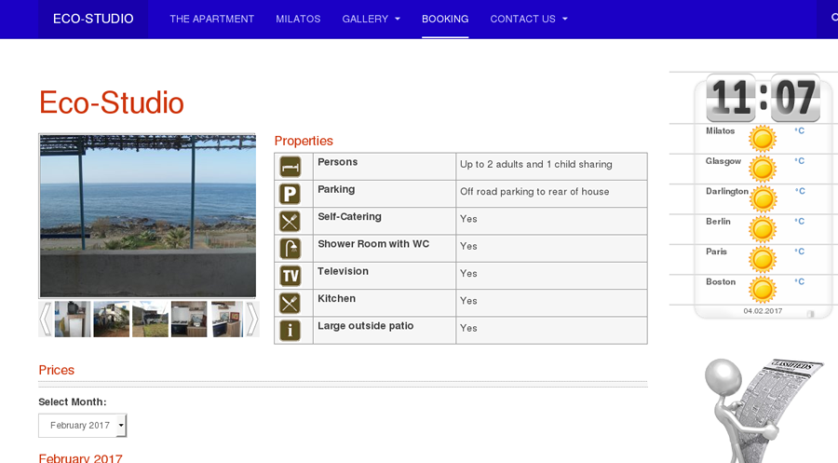
Task: Select the first gallery thumbnail with TV
Action: click(73, 320)
